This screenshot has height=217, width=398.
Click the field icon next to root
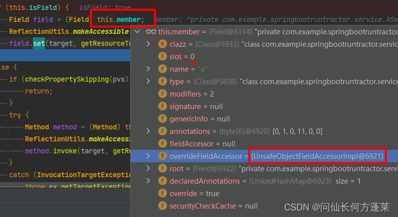(163, 168)
